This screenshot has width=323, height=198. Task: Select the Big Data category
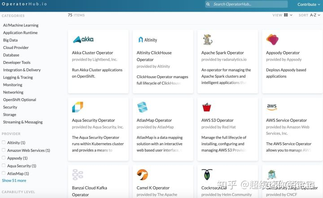pos(10,40)
